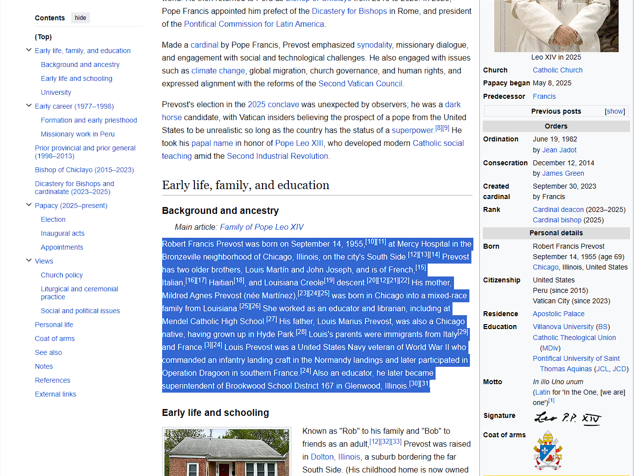Image resolution: width=634 pixels, height=476 pixels.
Task: Open main article Family of Pope Leo XIV
Action: (262, 227)
